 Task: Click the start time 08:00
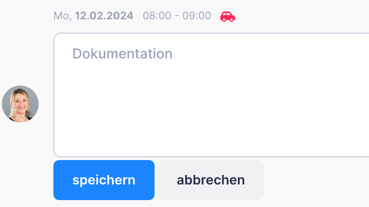[x=157, y=16]
